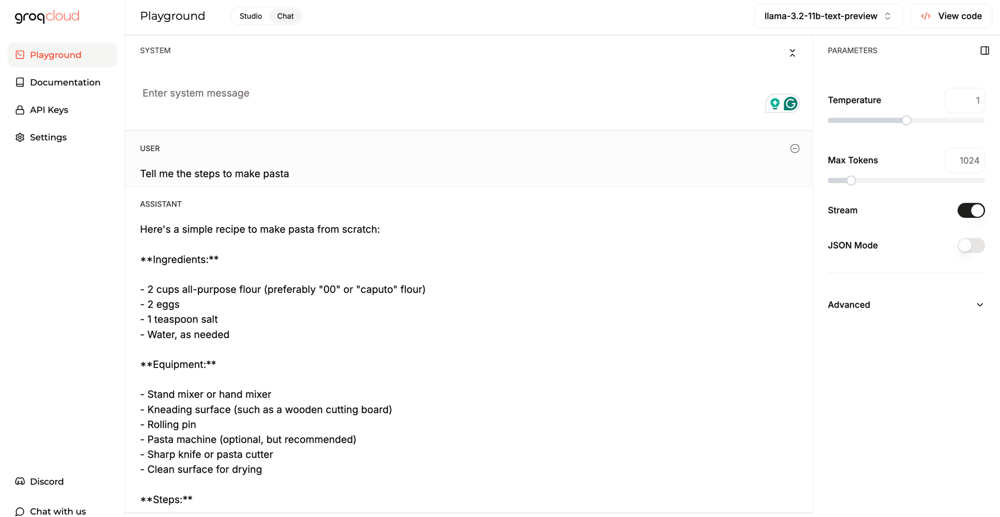Click the Groq Cloud logo
The height and width of the screenshot is (517, 1000).
point(47,17)
